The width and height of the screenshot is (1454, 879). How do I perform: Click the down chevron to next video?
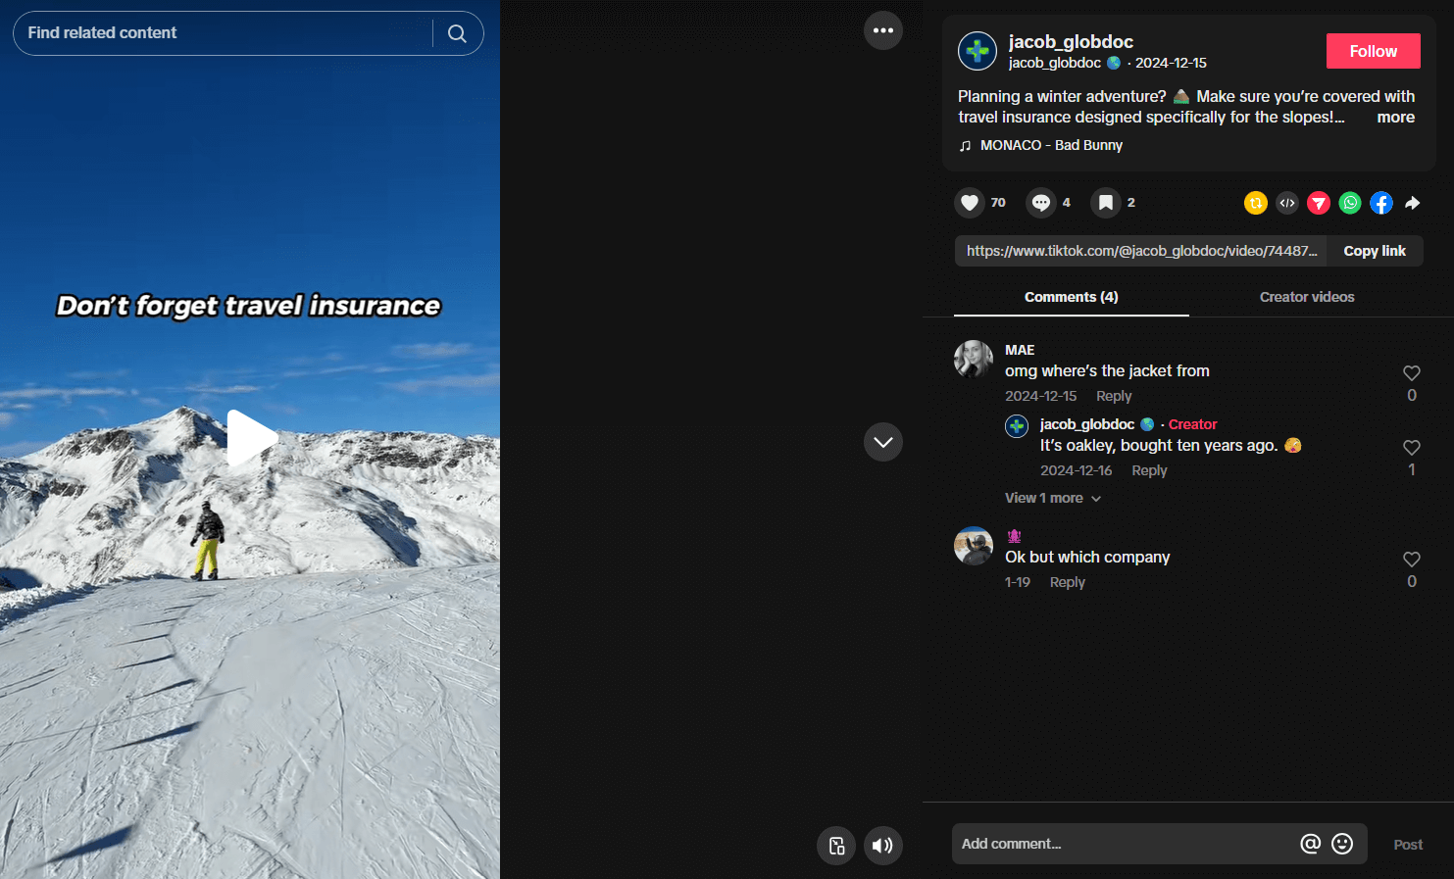point(882,442)
